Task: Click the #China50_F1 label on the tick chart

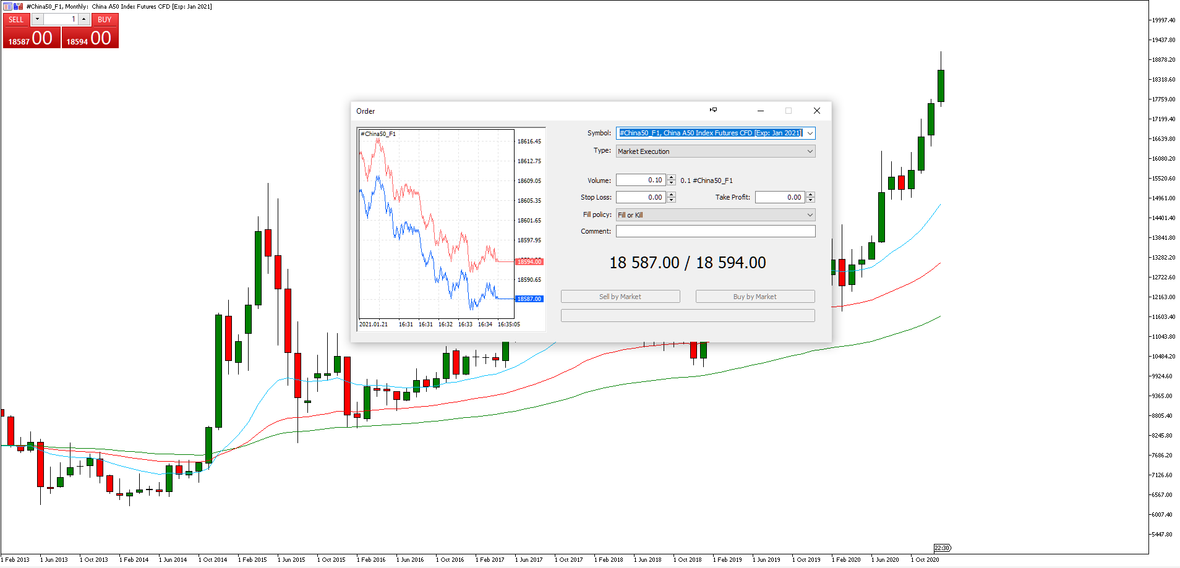Action: pos(378,134)
